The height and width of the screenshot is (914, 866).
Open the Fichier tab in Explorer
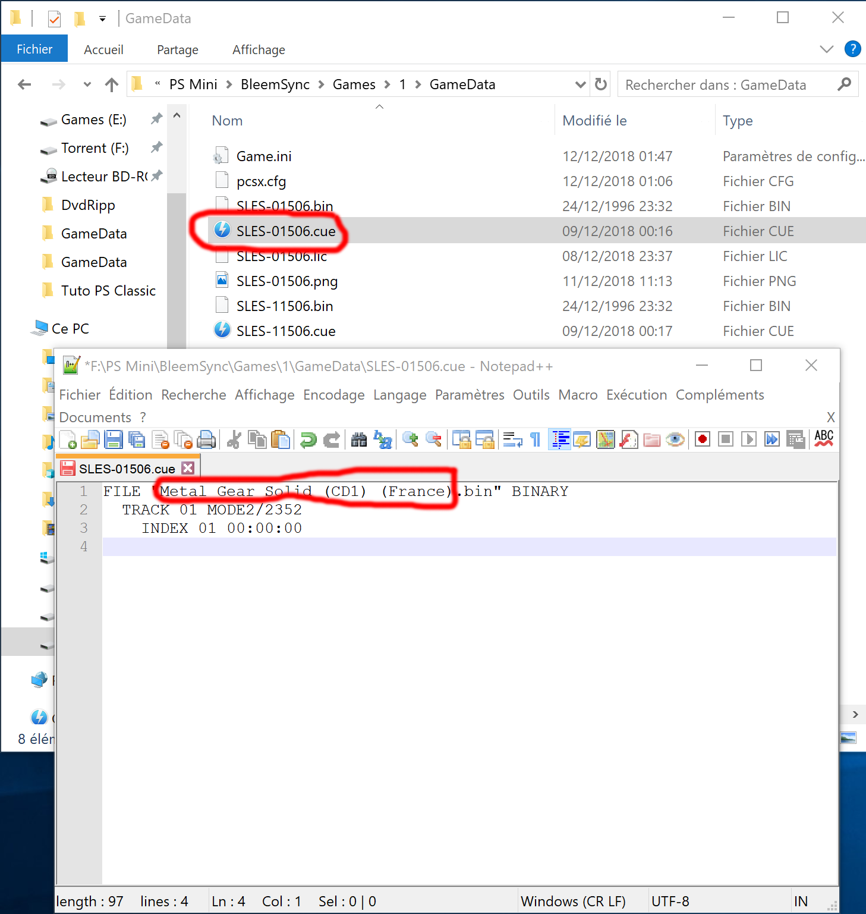tap(34, 49)
